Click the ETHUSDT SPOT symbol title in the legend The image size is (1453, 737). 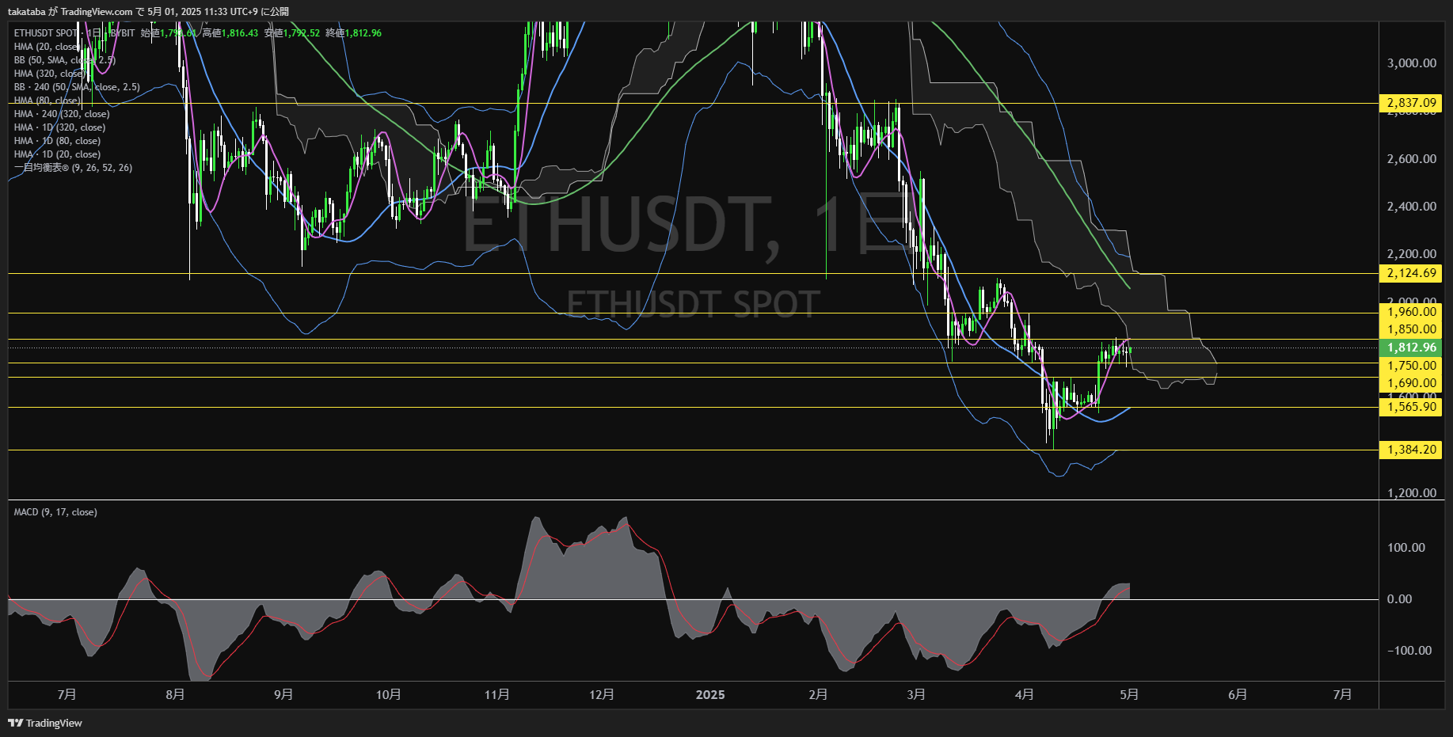tap(46, 33)
